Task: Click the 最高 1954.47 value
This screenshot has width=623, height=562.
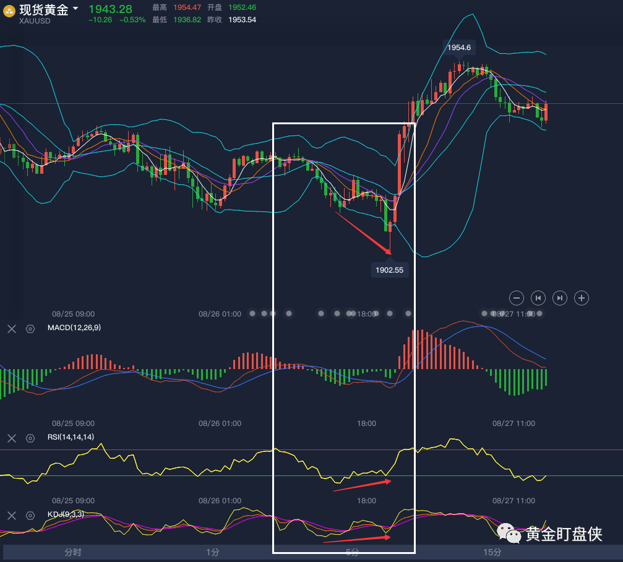Action: tap(187, 7)
